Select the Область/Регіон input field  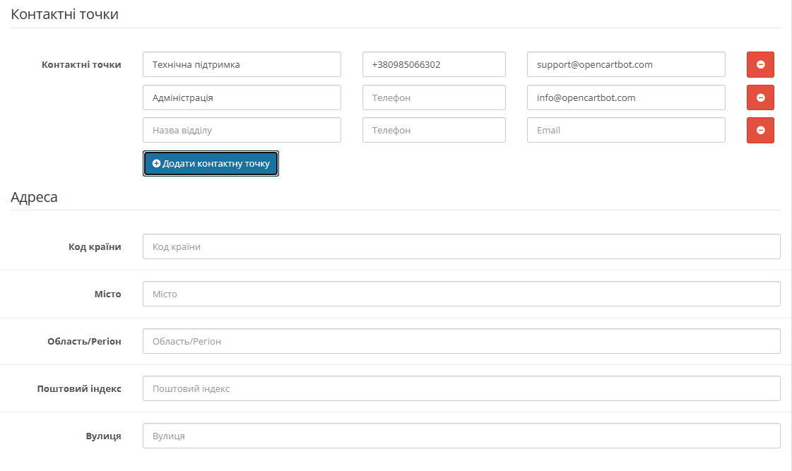461,341
